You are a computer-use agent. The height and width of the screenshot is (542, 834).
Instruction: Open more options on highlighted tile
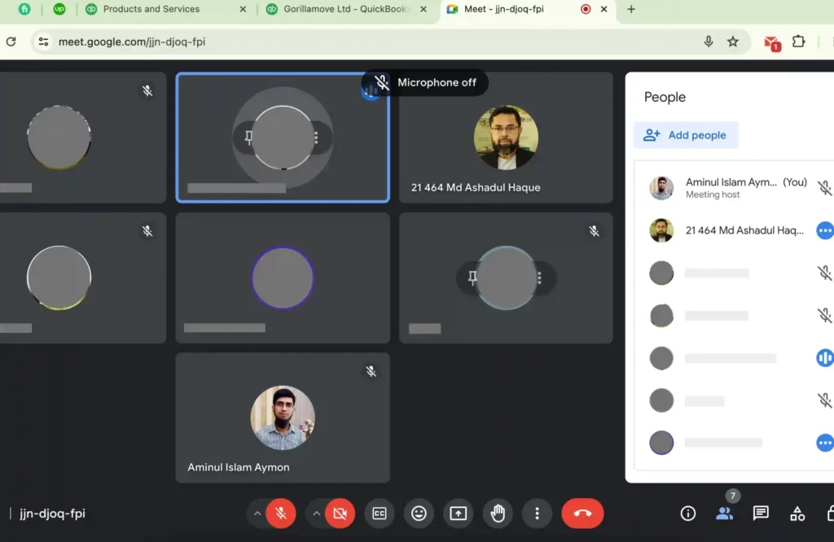316,138
